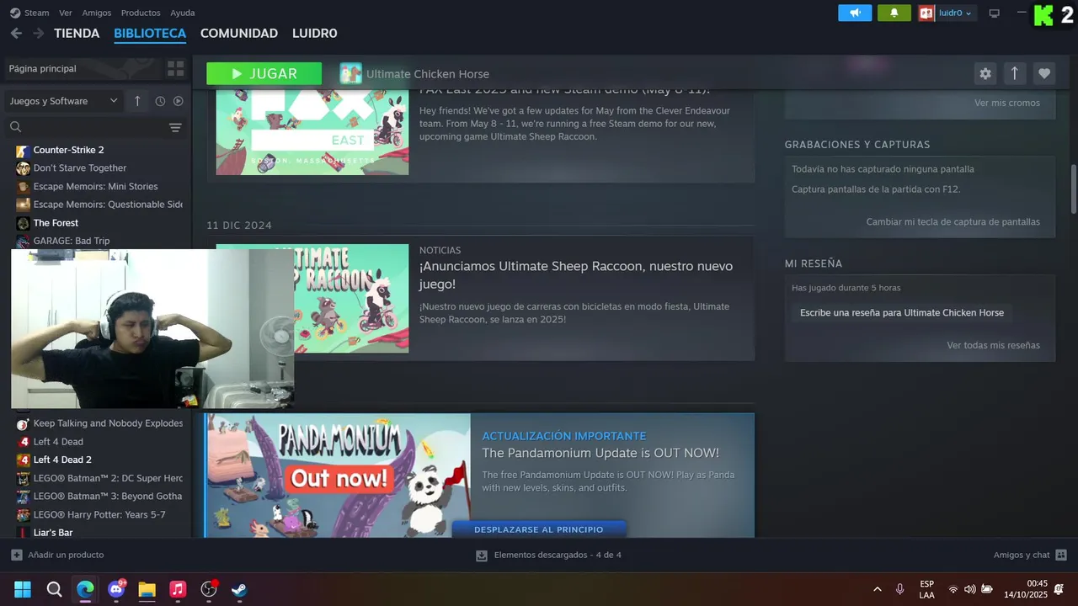Open the luidr0 account dropdown
Viewport: 1078px width, 606px height.
point(956,13)
